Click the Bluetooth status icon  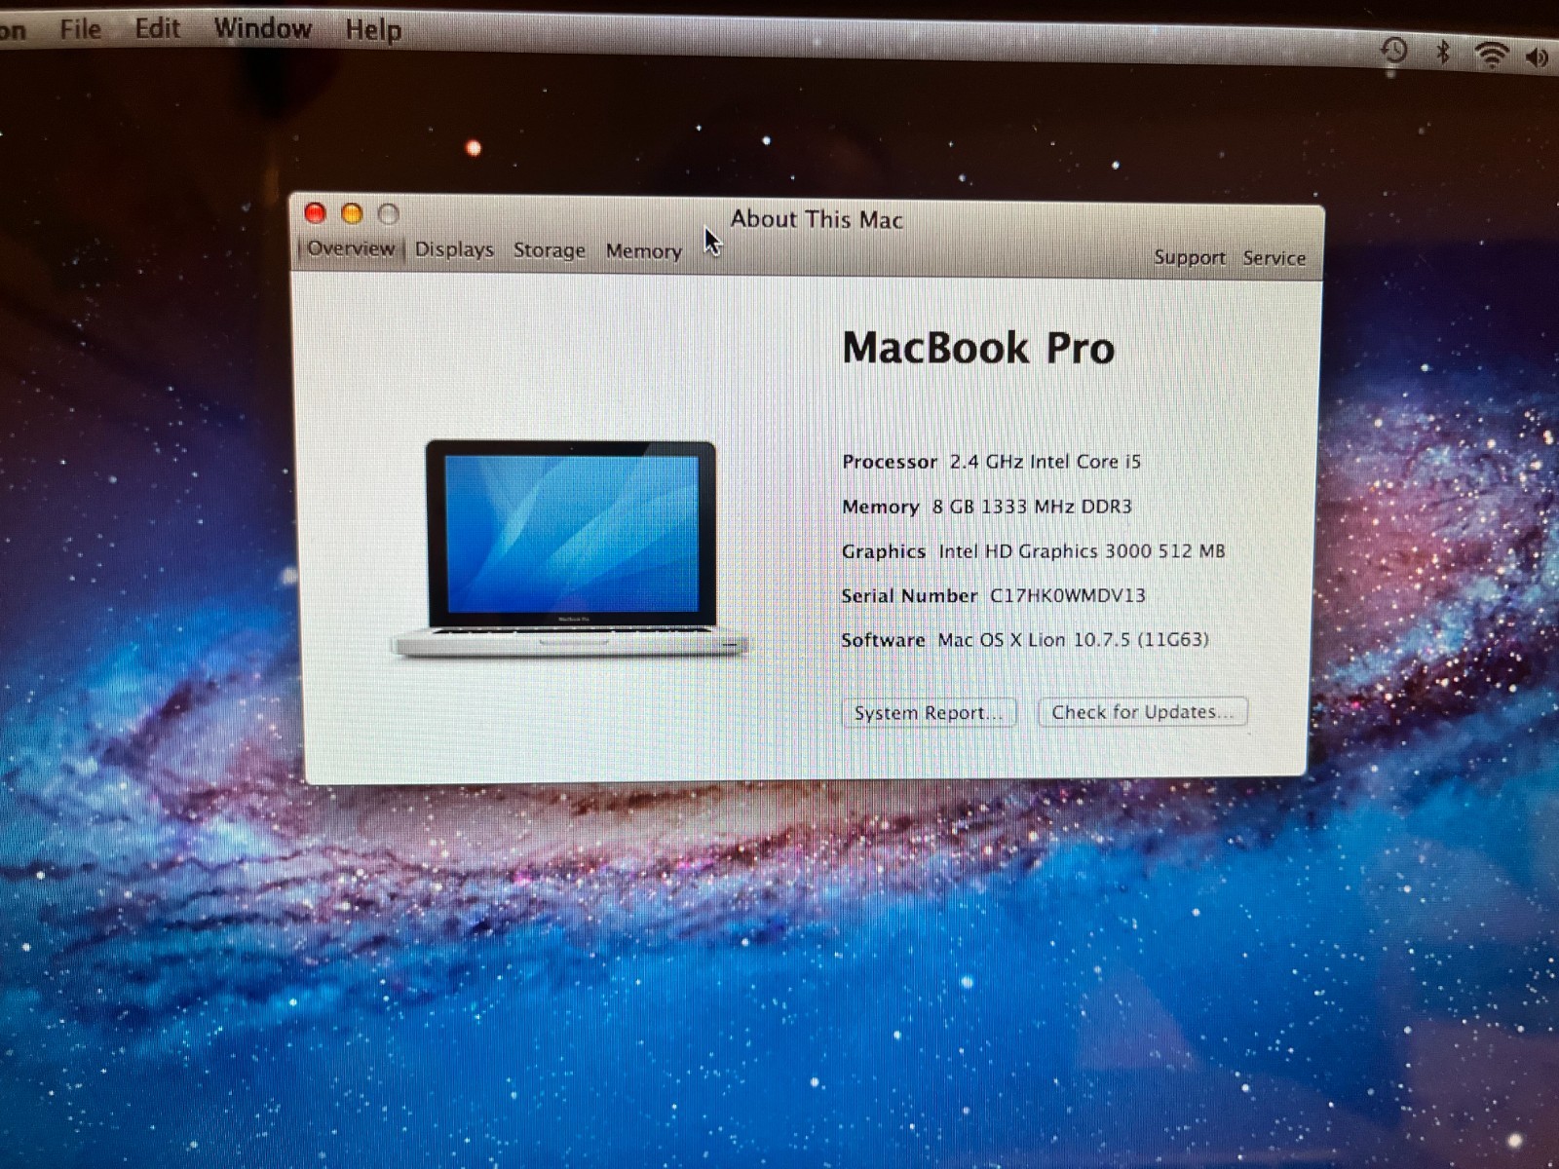[1444, 53]
